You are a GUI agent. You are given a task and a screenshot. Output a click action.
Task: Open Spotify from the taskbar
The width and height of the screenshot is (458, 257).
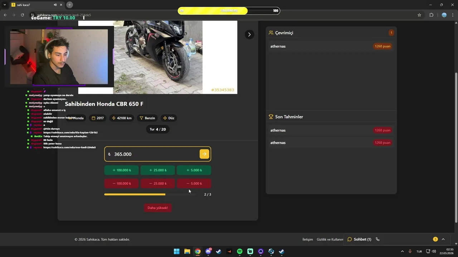pyautogui.click(x=240, y=251)
